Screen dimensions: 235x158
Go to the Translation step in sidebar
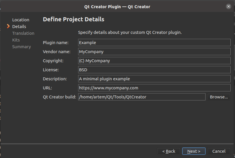tap(23, 33)
